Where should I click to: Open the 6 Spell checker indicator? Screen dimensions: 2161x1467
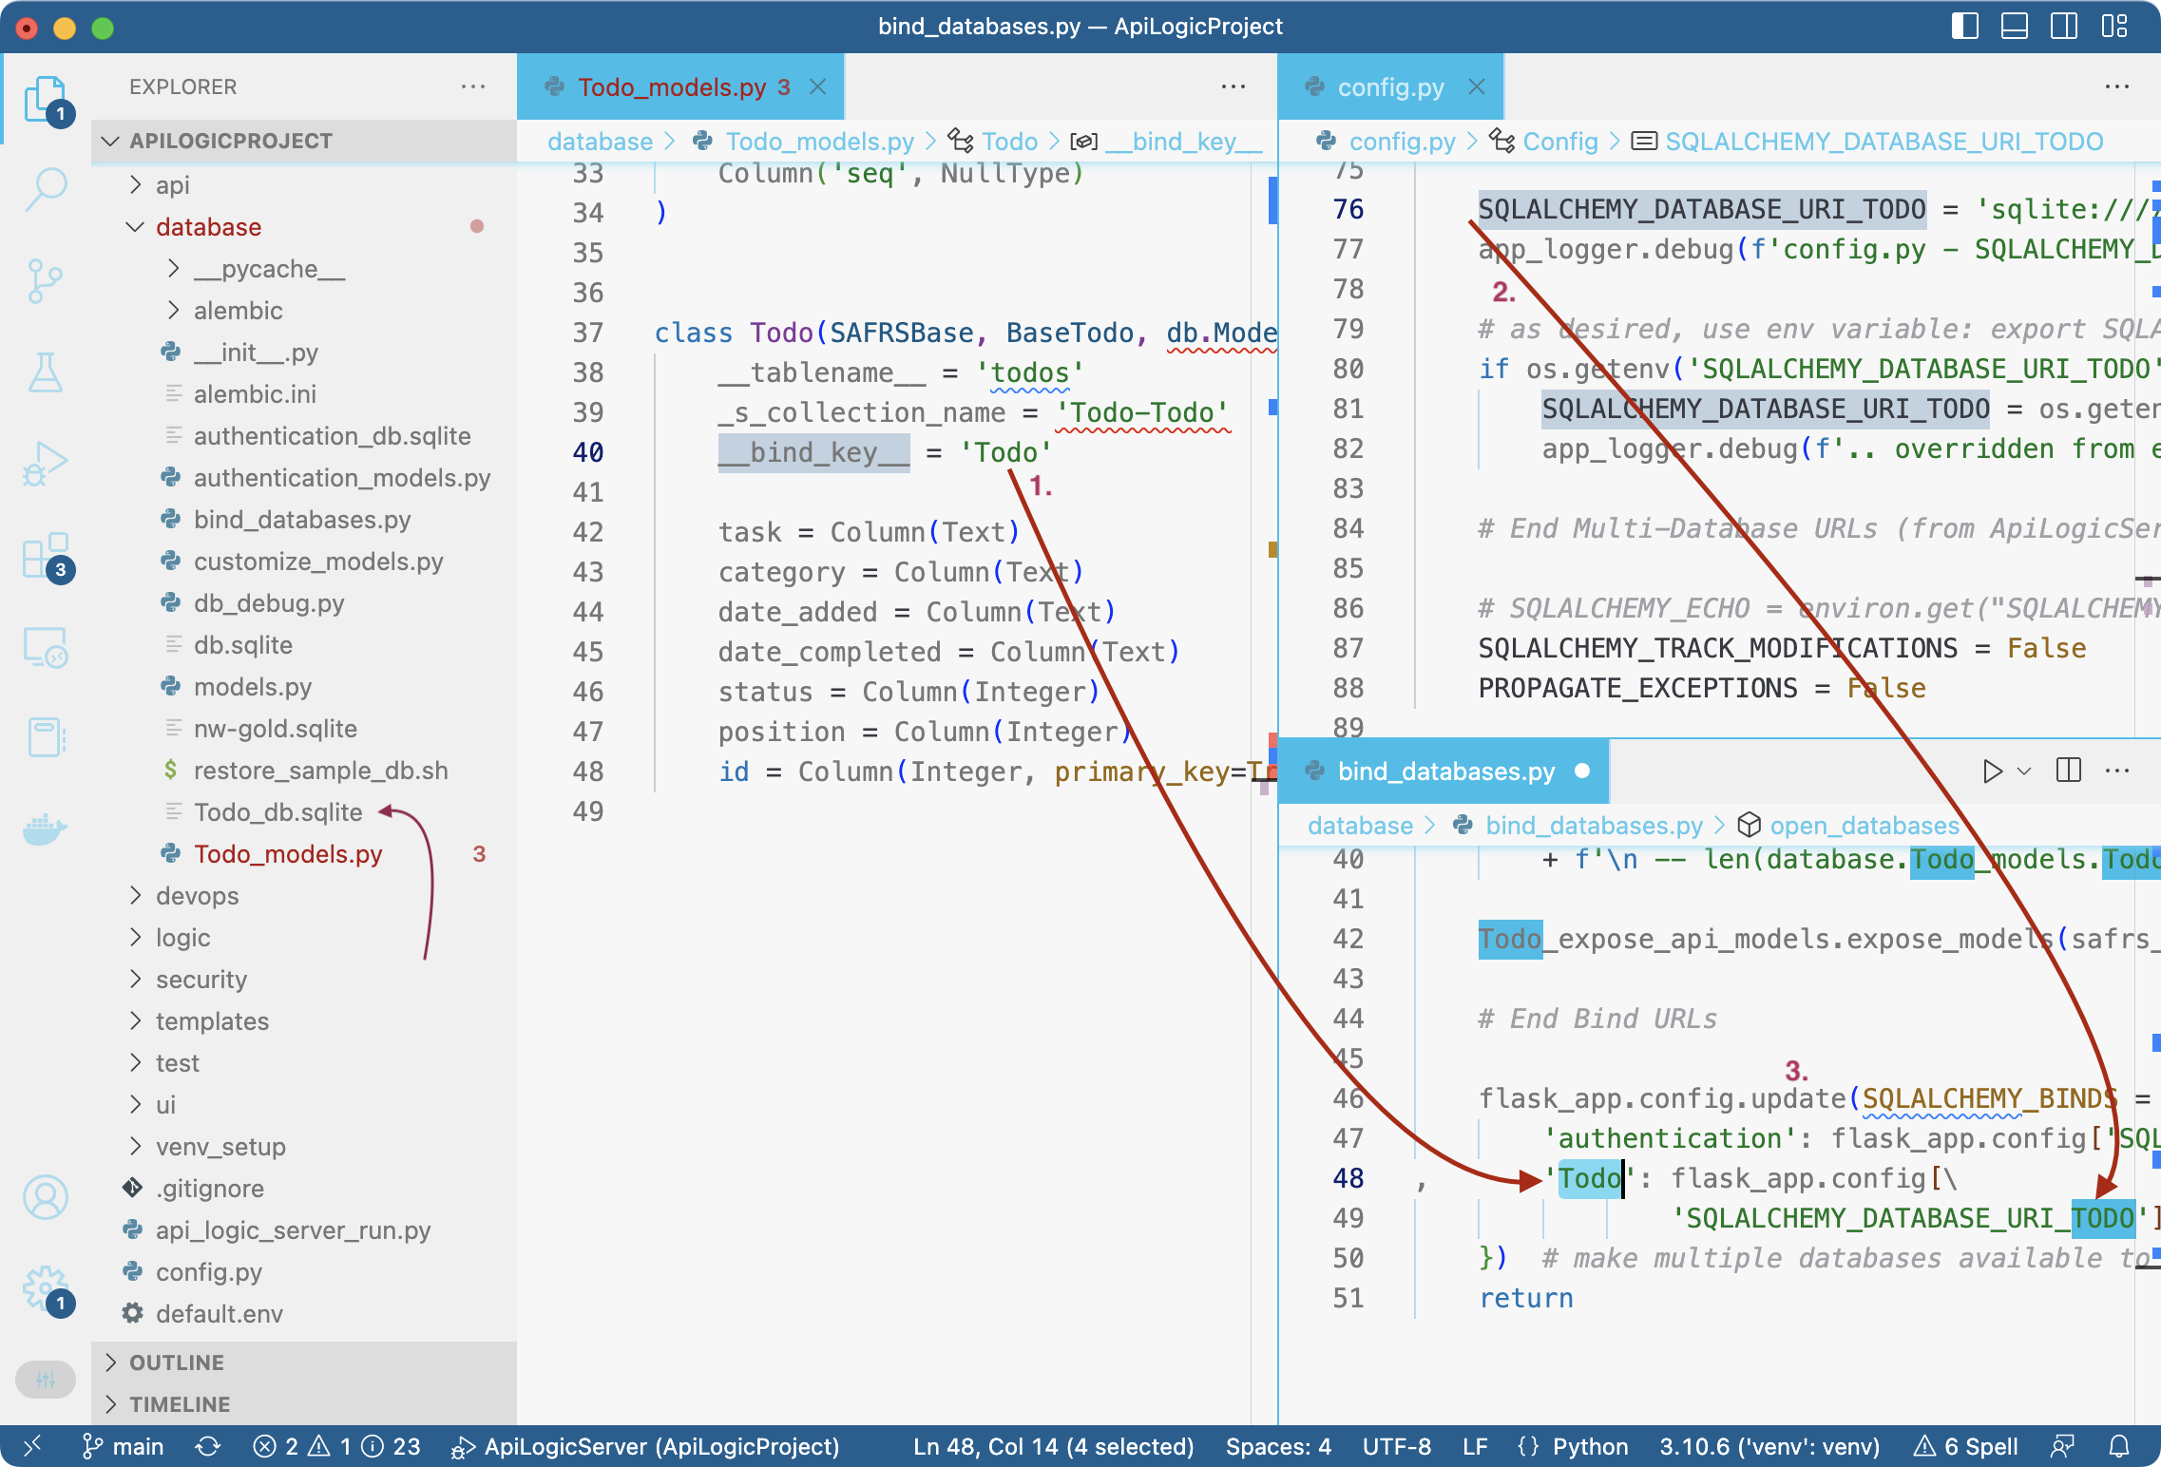(1965, 1446)
